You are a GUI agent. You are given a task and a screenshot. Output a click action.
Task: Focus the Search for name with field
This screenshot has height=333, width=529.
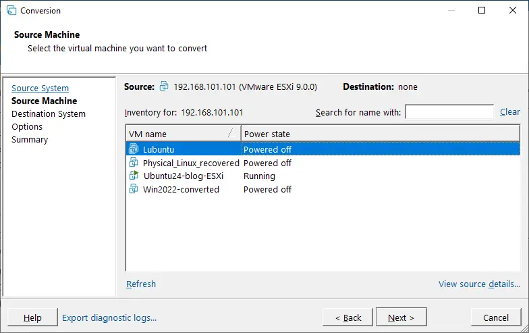(x=449, y=112)
